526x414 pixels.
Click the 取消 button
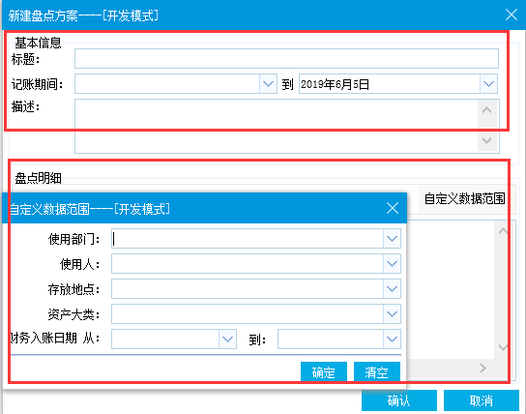point(482,400)
